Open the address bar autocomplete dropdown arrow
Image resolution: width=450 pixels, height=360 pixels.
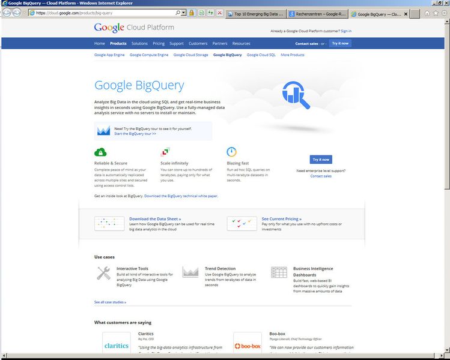tap(183, 13)
